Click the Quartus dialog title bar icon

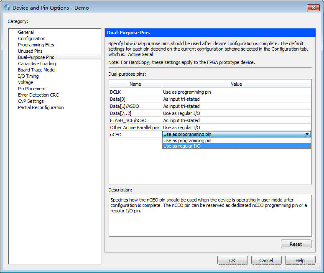(x=7, y=8)
